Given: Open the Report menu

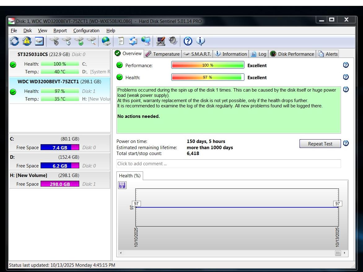Looking at the screenshot, I should click(x=60, y=31).
